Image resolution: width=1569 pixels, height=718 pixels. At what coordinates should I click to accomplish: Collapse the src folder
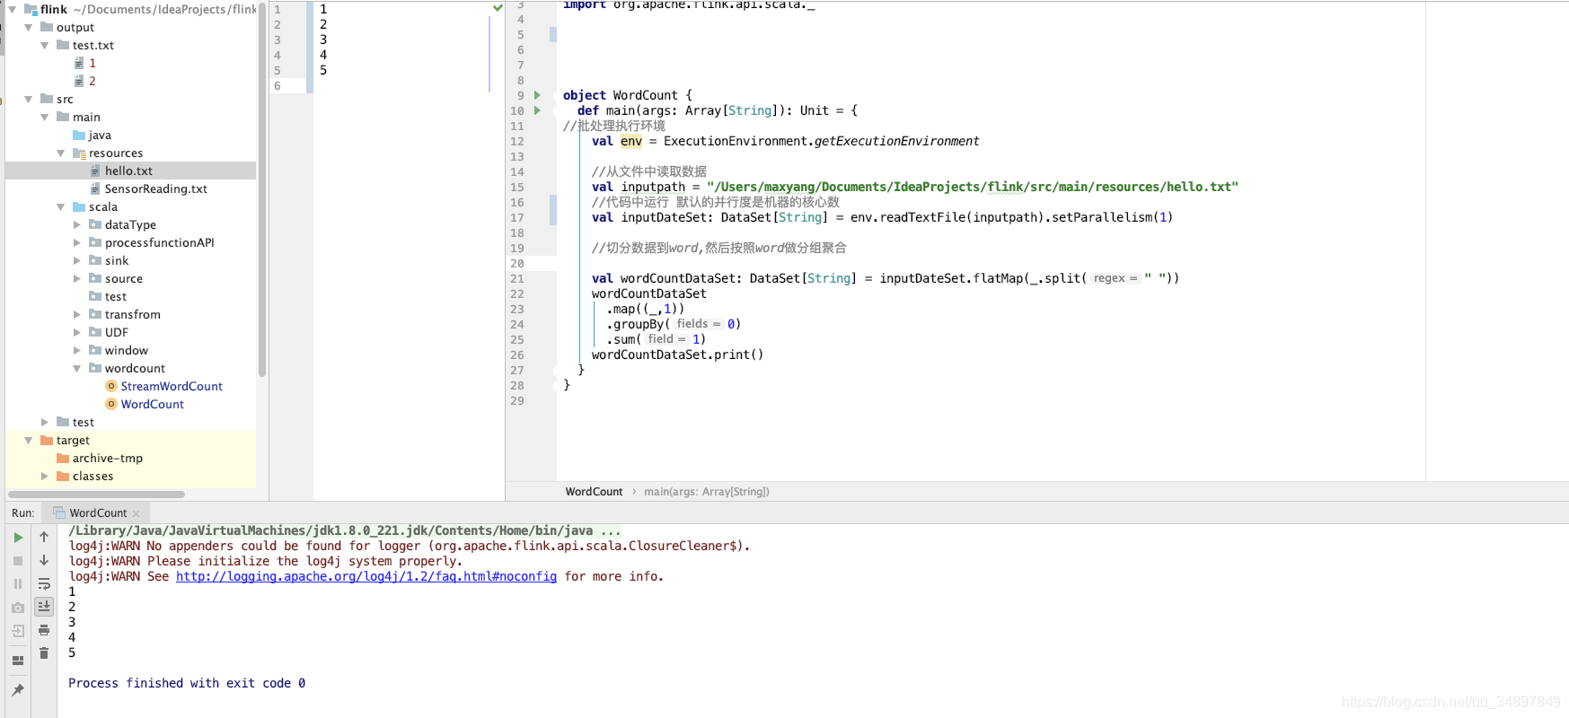[29, 99]
